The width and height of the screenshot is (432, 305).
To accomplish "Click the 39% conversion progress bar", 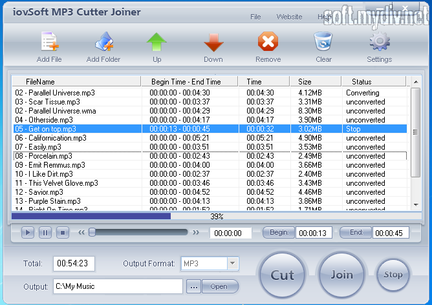I will click(217, 216).
